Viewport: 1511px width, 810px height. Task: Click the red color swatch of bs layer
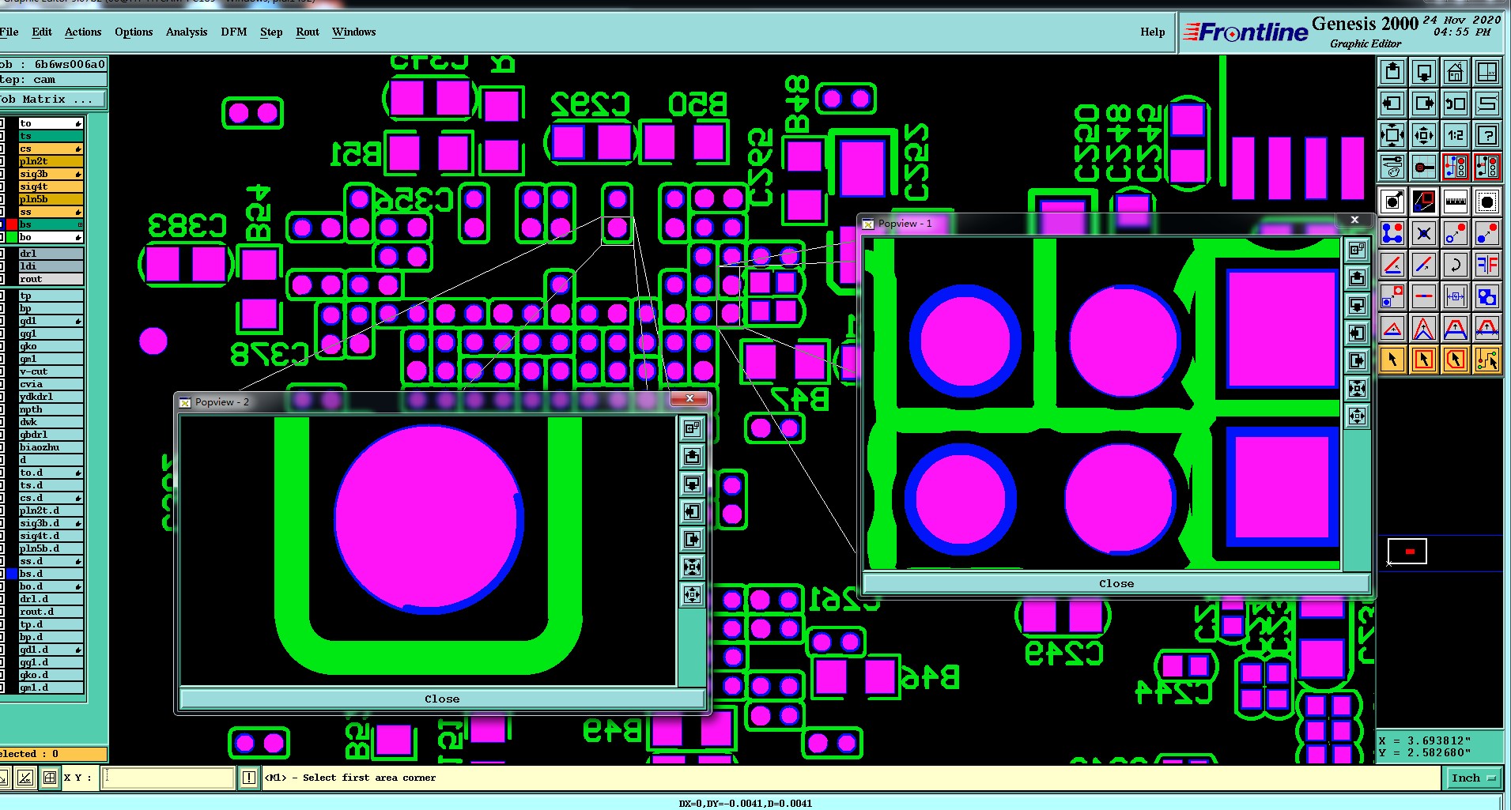12,224
